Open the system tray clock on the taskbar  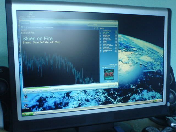(160, 100)
